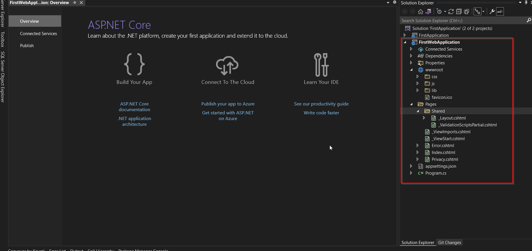Click the Connect To The Cloud icon
532x251 pixels.
[x=227, y=66]
